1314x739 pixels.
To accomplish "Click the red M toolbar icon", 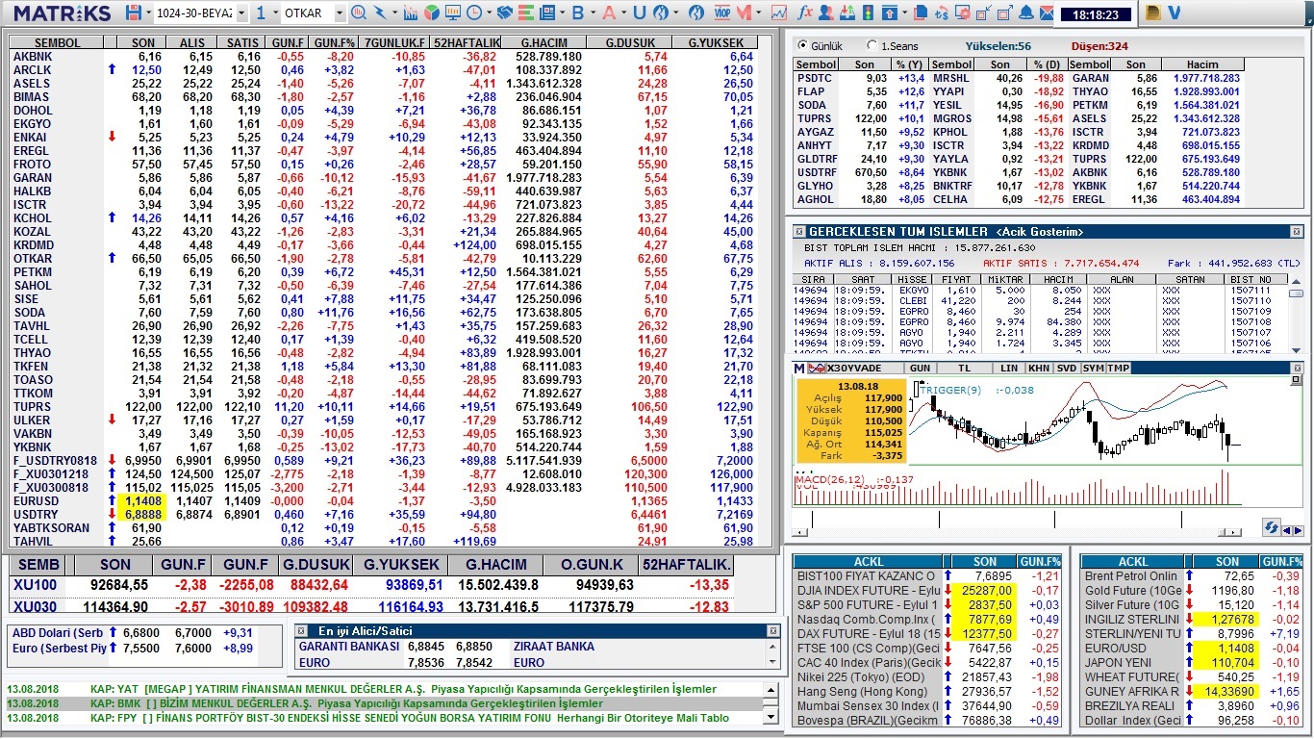I will coord(744,13).
